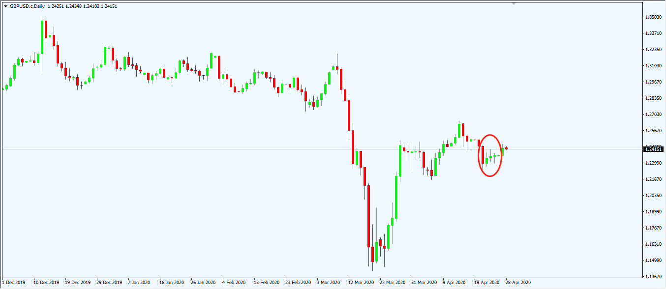The image size is (666, 289).
Task: Click the 1.16310 price axis label
Action: coord(654,244)
